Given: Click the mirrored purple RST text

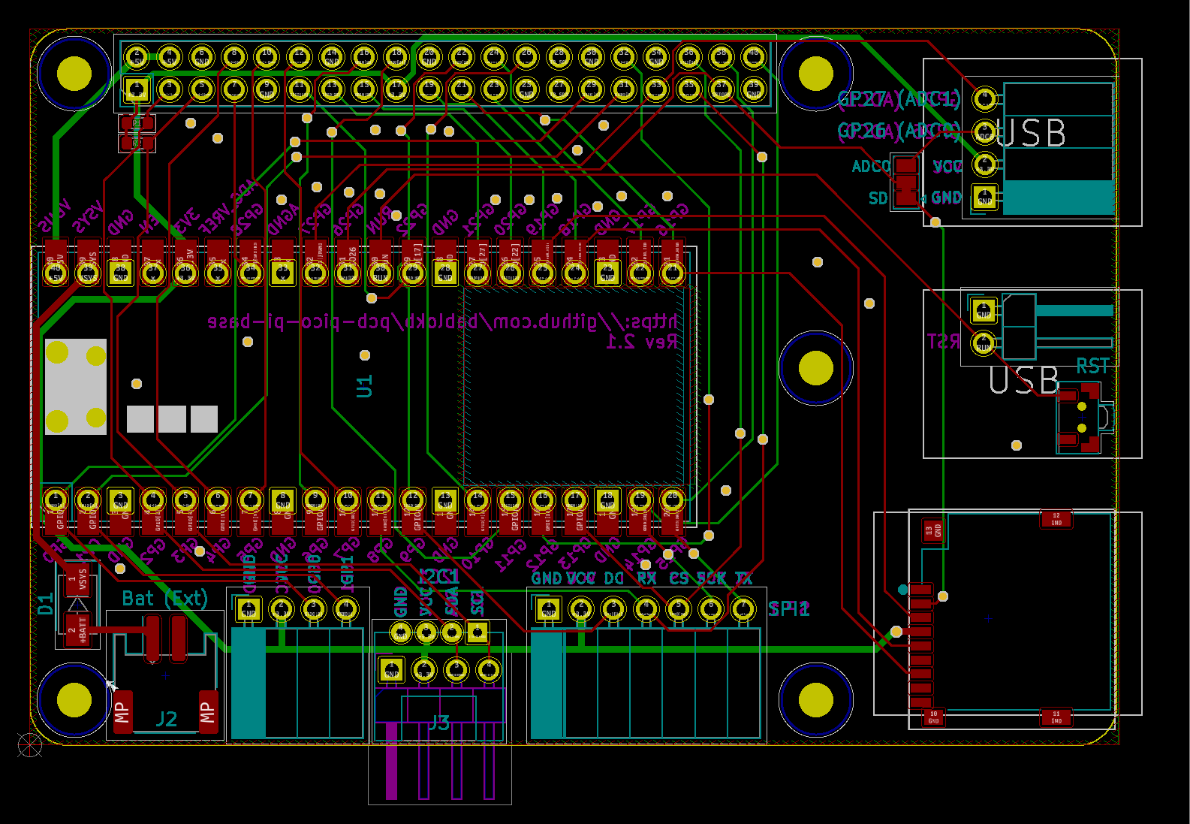Looking at the screenshot, I should pyautogui.click(x=944, y=342).
